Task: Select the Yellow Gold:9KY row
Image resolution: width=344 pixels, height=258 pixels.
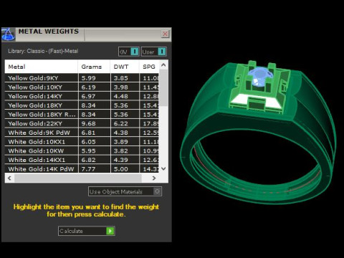Action: click(x=82, y=78)
